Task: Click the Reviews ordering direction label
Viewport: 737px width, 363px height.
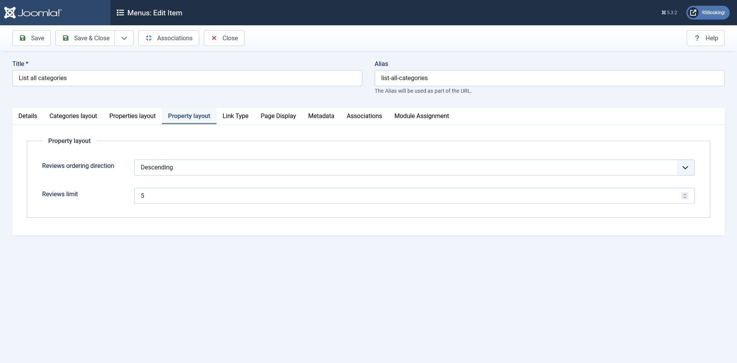Action: [78, 166]
